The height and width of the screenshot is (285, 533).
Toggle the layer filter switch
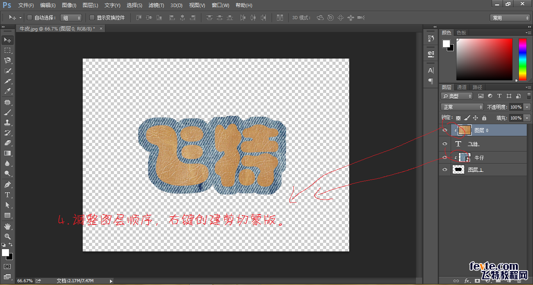click(529, 96)
